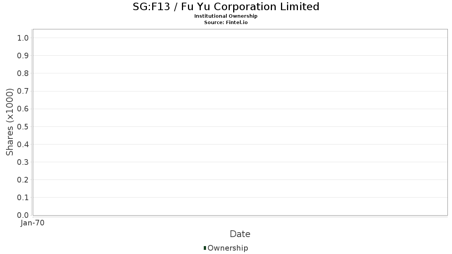Select the 0.9 y-axis tick label
Screen dimensions: 452x254
click(23, 56)
